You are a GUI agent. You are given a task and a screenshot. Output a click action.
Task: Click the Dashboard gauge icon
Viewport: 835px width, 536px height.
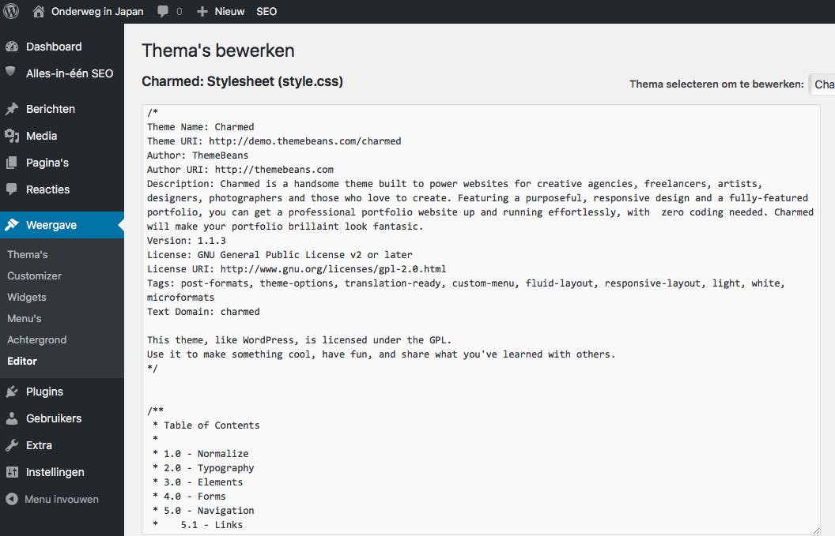point(12,47)
